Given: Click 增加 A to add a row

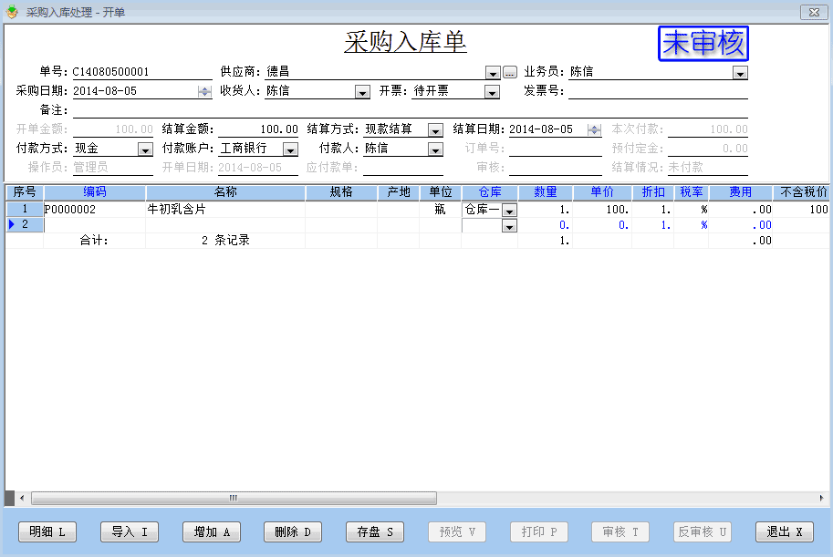Looking at the screenshot, I should pos(212,532).
